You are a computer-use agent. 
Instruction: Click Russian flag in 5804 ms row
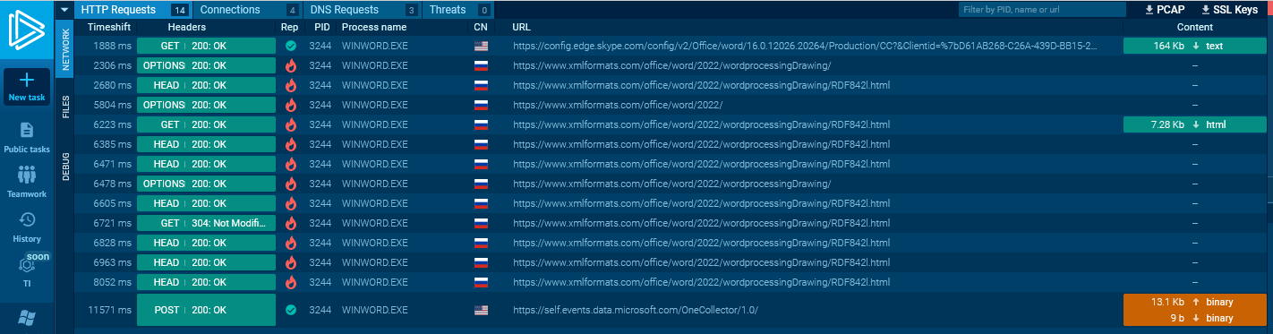[481, 105]
